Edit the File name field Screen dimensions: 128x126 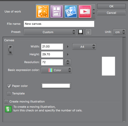(x=59, y=24)
